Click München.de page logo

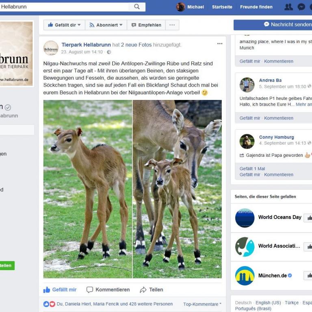coord(245,276)
